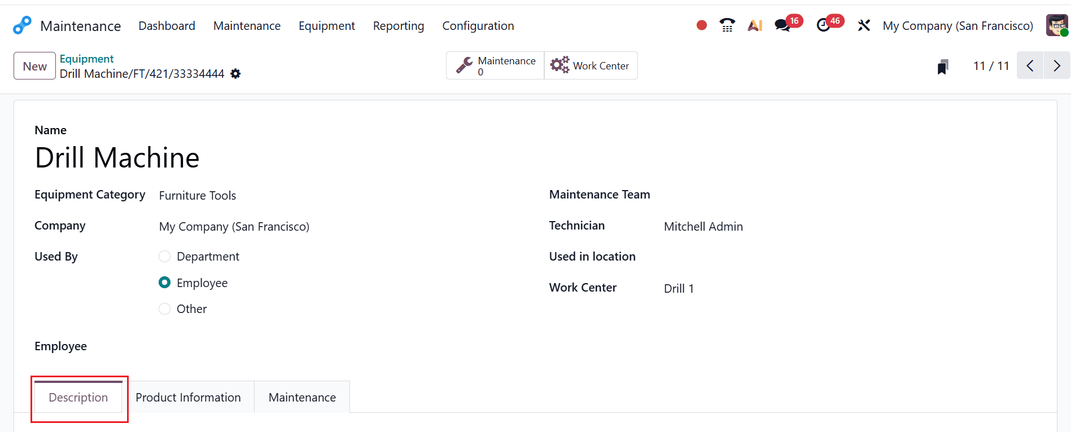This screenshot has height=432, width=1071.
Task: Open the Equipment menu
Action: pyautogui.click(x=327, y=26)
